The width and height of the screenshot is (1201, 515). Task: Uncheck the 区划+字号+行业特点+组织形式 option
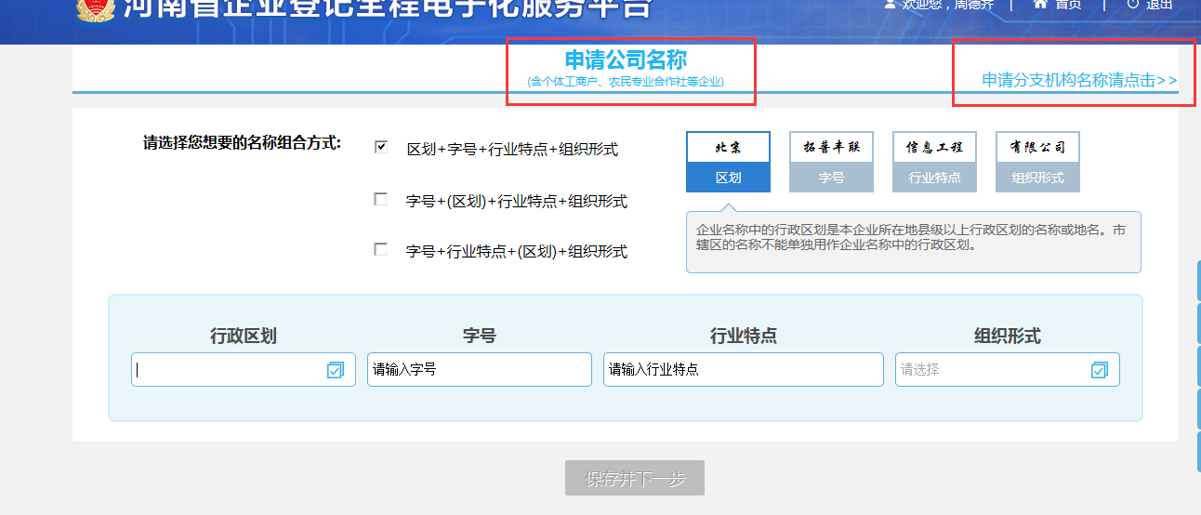click(380, 147)
